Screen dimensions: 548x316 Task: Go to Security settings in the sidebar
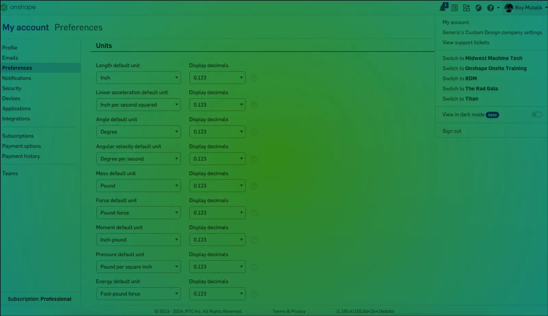(12, 88)
